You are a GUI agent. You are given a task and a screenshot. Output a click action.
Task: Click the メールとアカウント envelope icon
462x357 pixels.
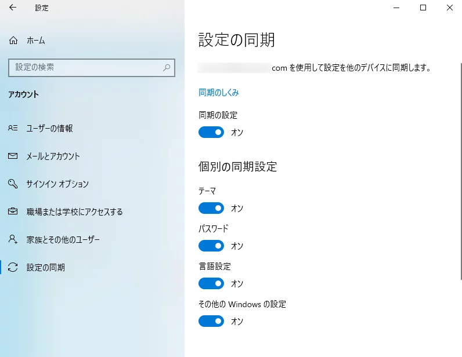coord(13,156)
